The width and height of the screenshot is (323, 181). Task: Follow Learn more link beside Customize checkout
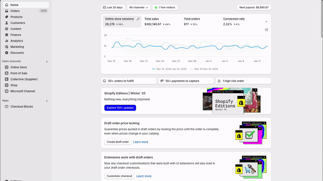coord(144,176)
